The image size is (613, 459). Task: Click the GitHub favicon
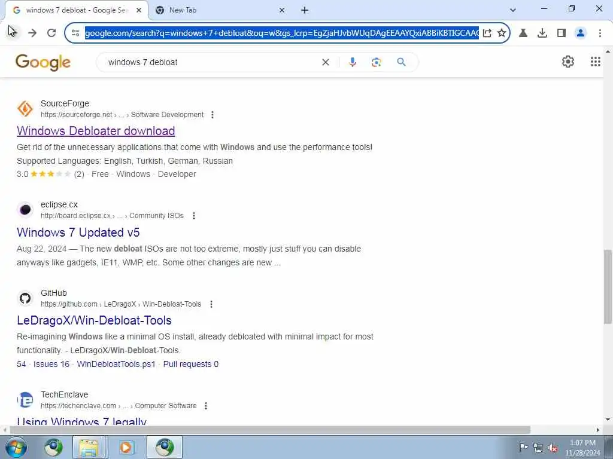coord(25,298)
